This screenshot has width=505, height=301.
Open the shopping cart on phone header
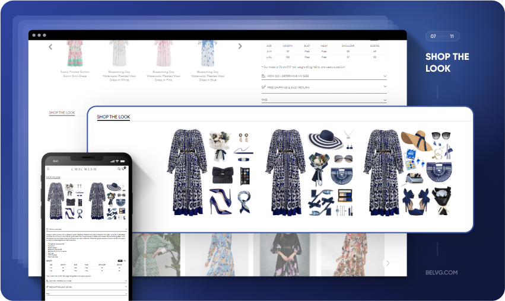[x=123, y=168]
